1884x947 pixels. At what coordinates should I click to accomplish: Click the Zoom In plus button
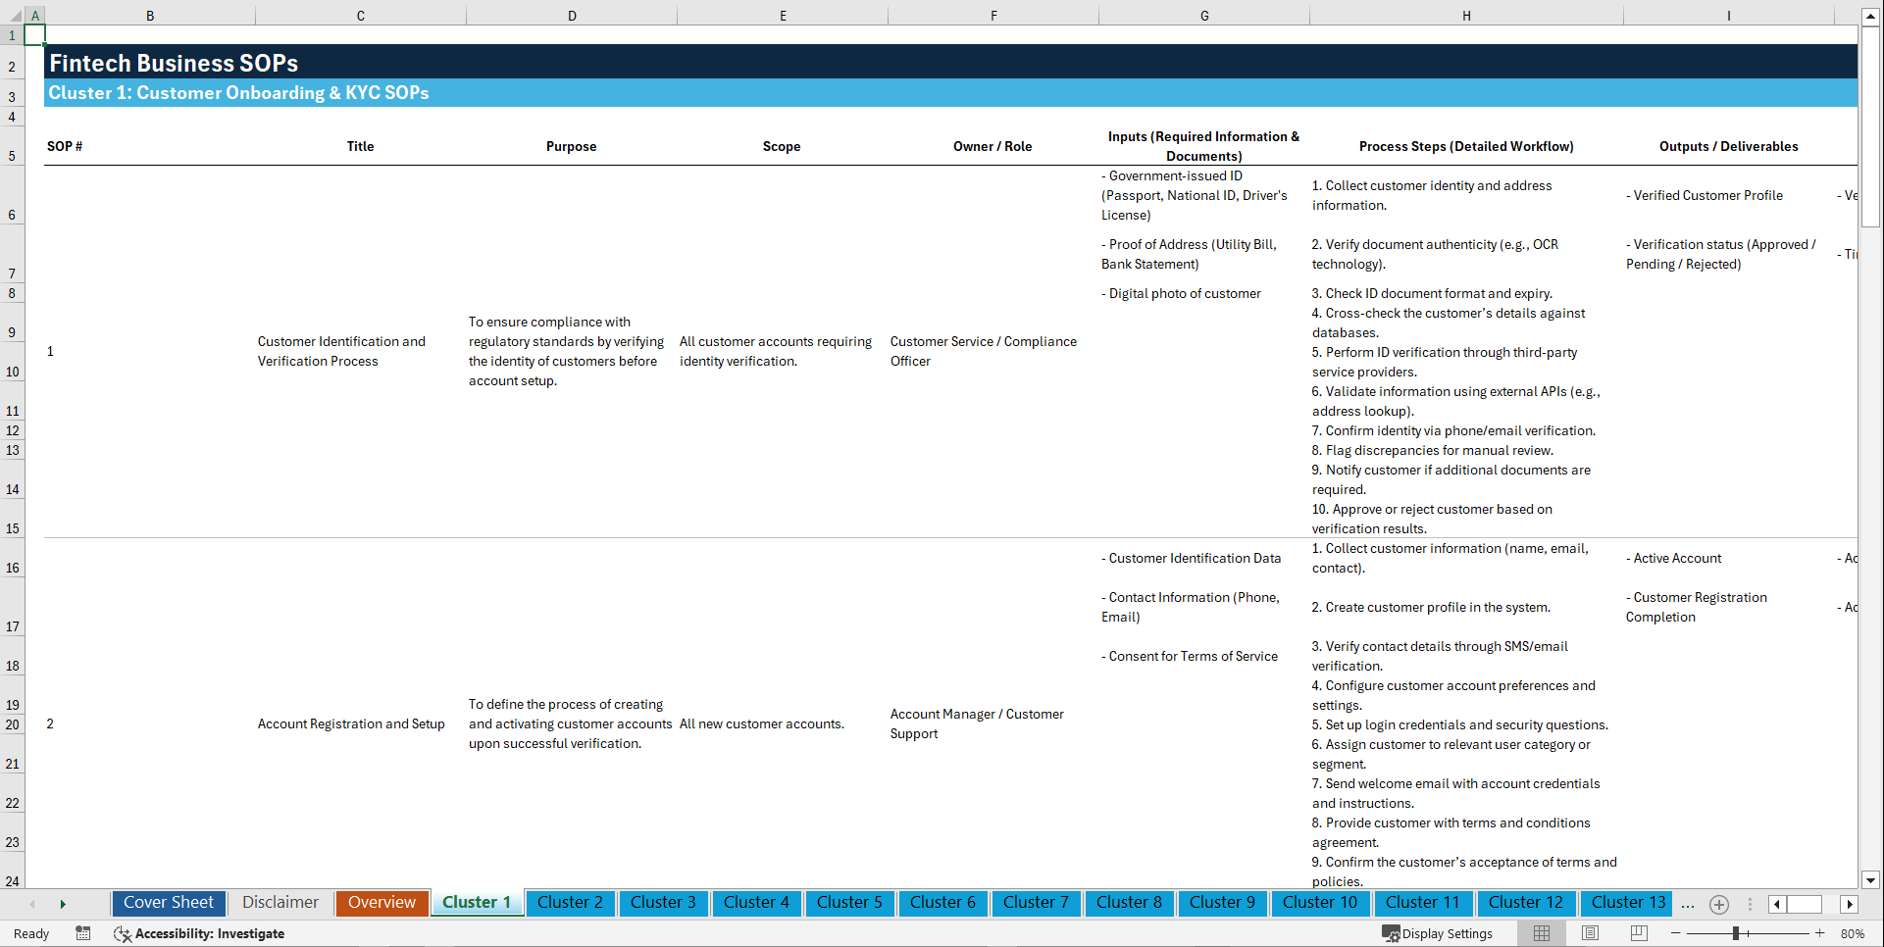[x=1819, y=933]
